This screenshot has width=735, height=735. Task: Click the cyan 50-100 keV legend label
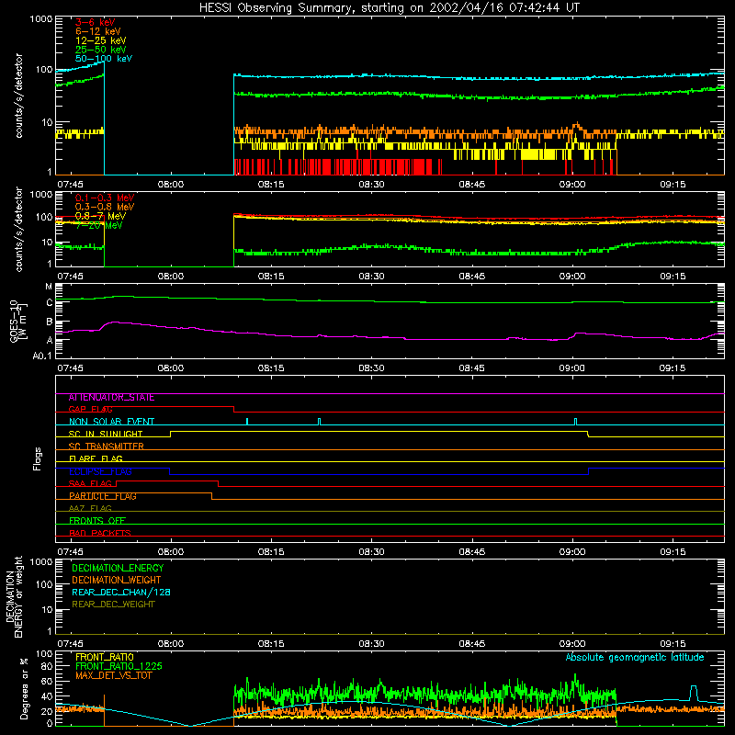click(x=104, y=59)
